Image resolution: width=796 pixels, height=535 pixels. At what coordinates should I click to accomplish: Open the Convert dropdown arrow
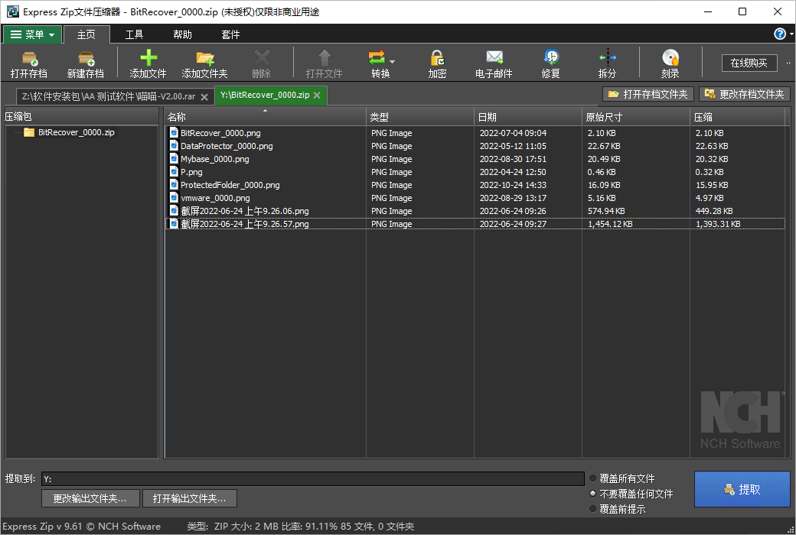pos(392,62)
